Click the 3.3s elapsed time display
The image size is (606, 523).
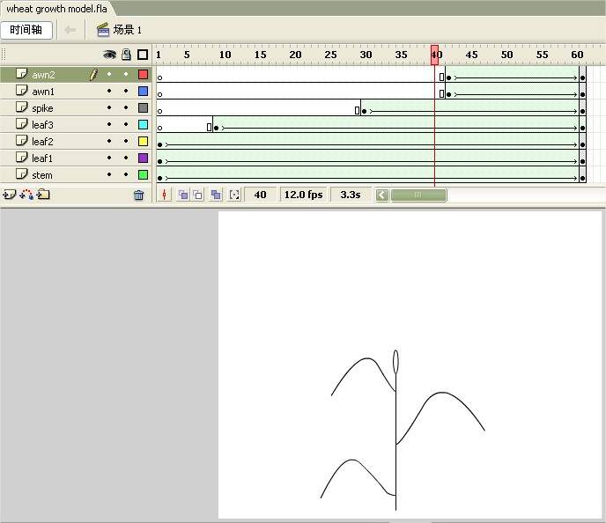coord(351,195)
